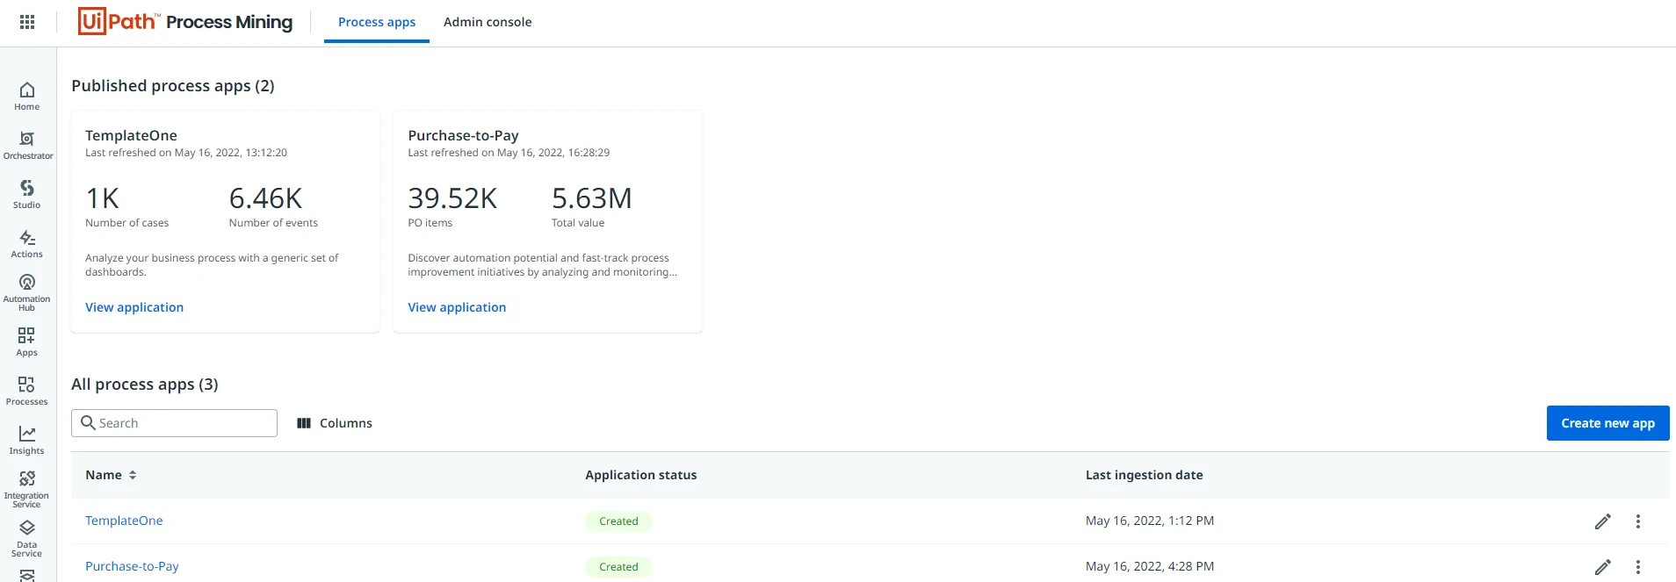Edit Purchase-to-Pay with the pencil icon

click(1603, 567)
